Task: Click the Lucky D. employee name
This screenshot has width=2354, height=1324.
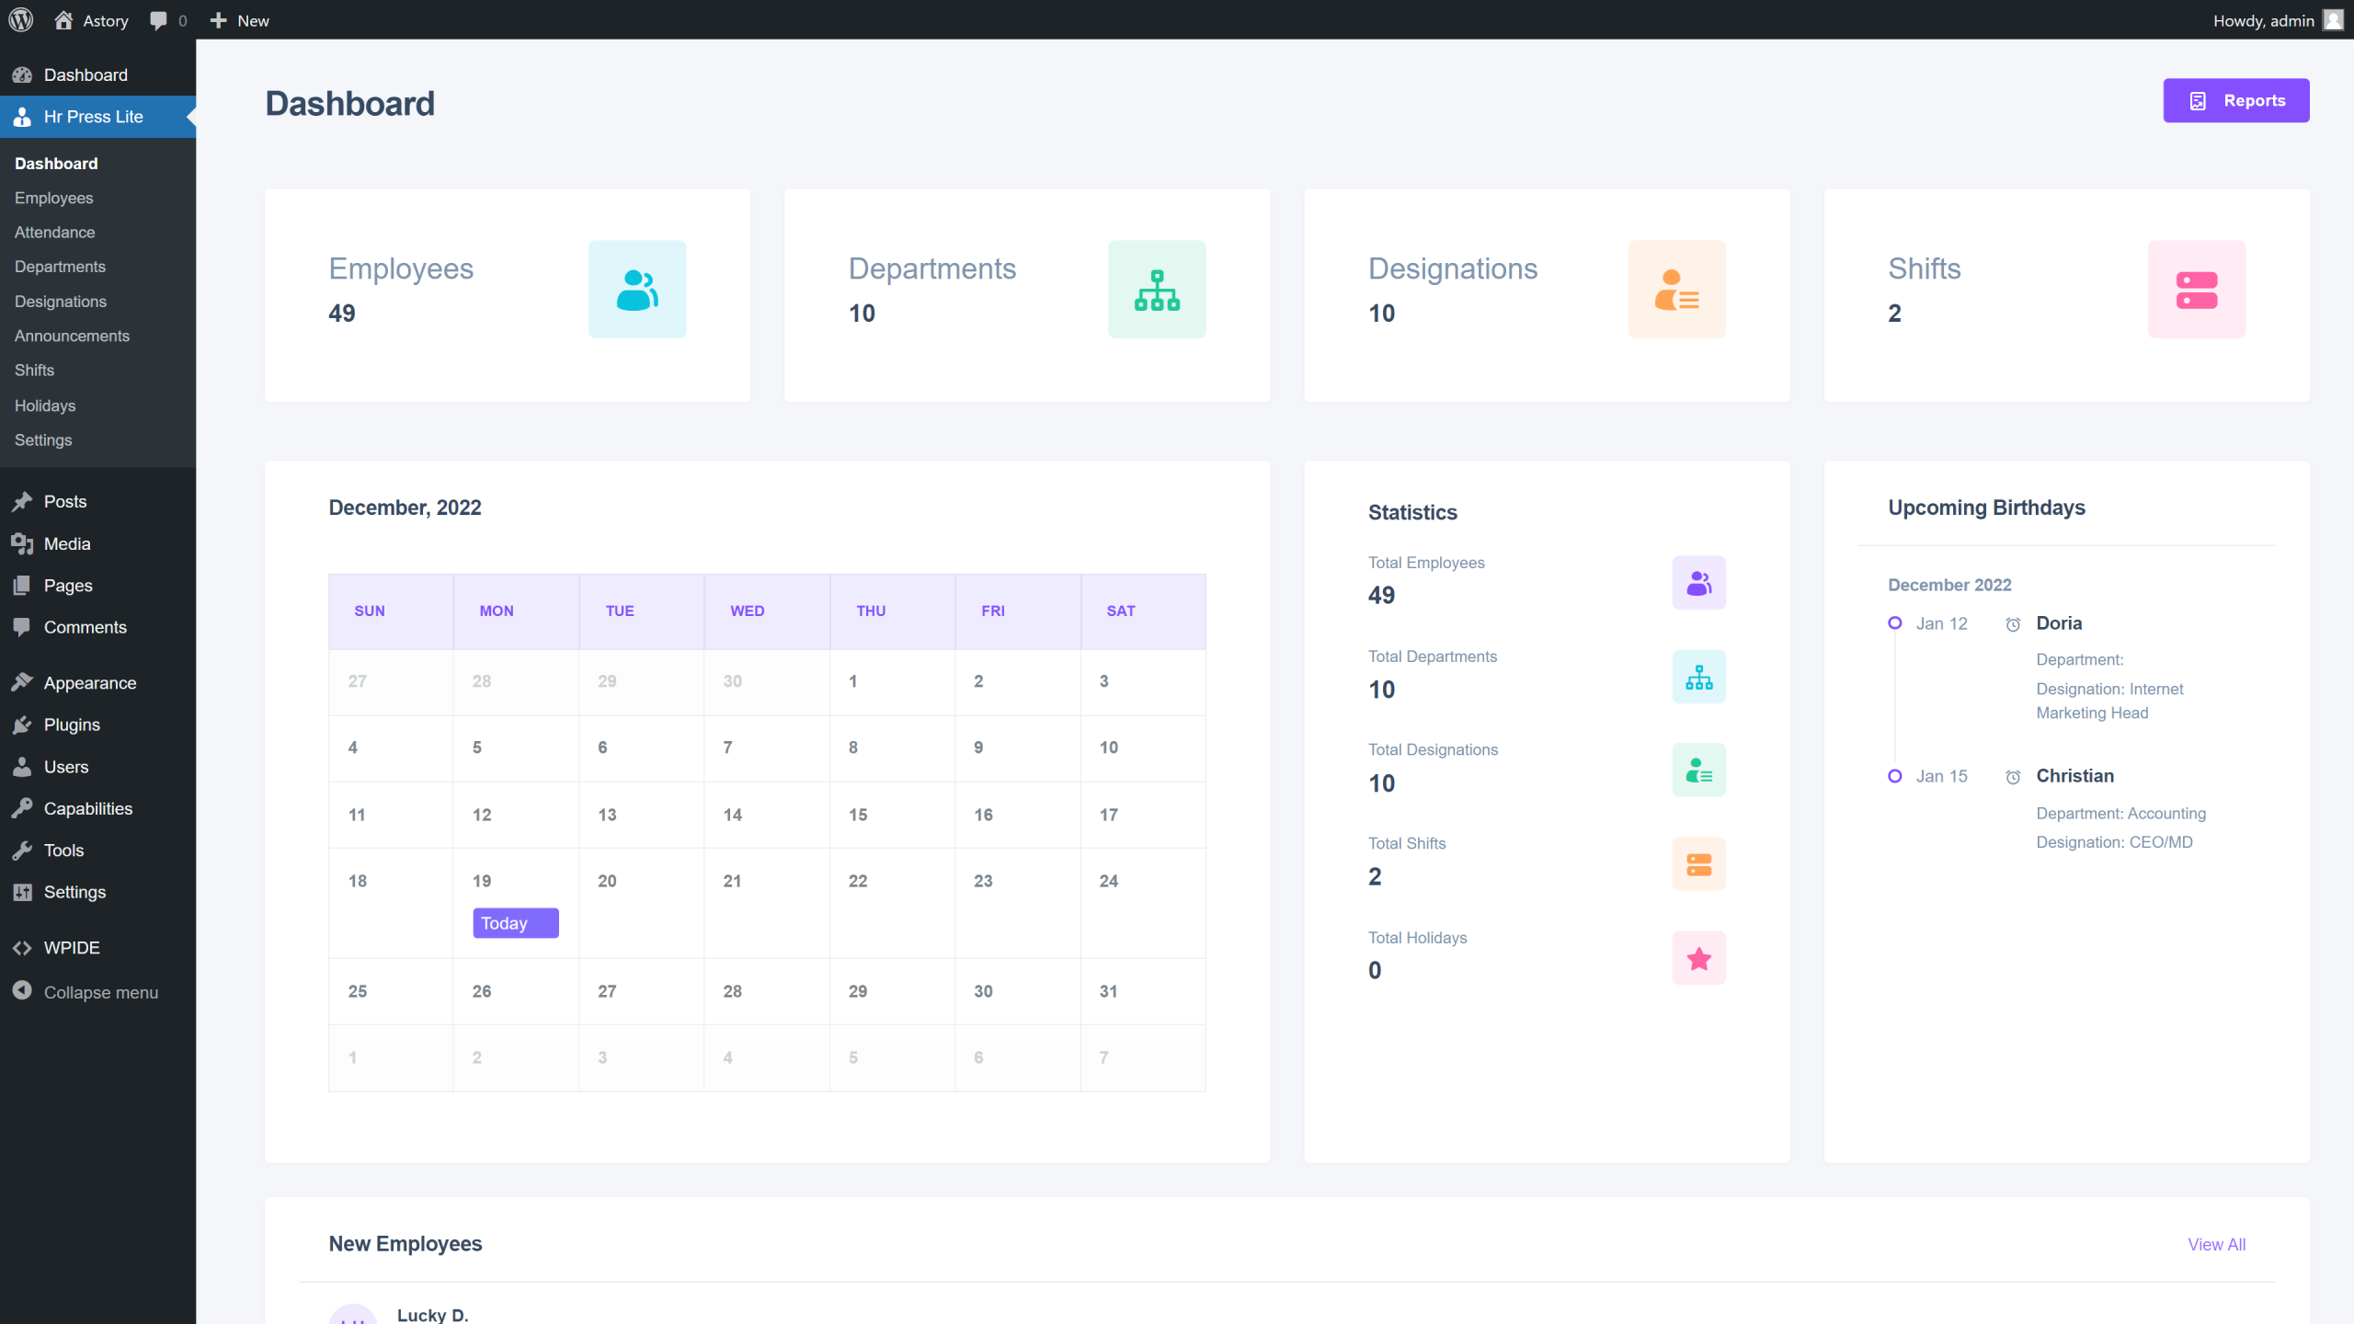Action: point(432,1315)
